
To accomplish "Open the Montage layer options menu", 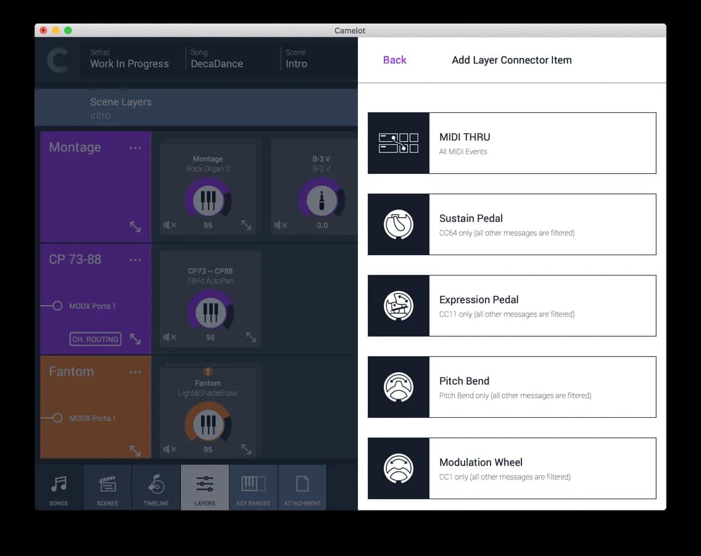I will coord(135,148).
